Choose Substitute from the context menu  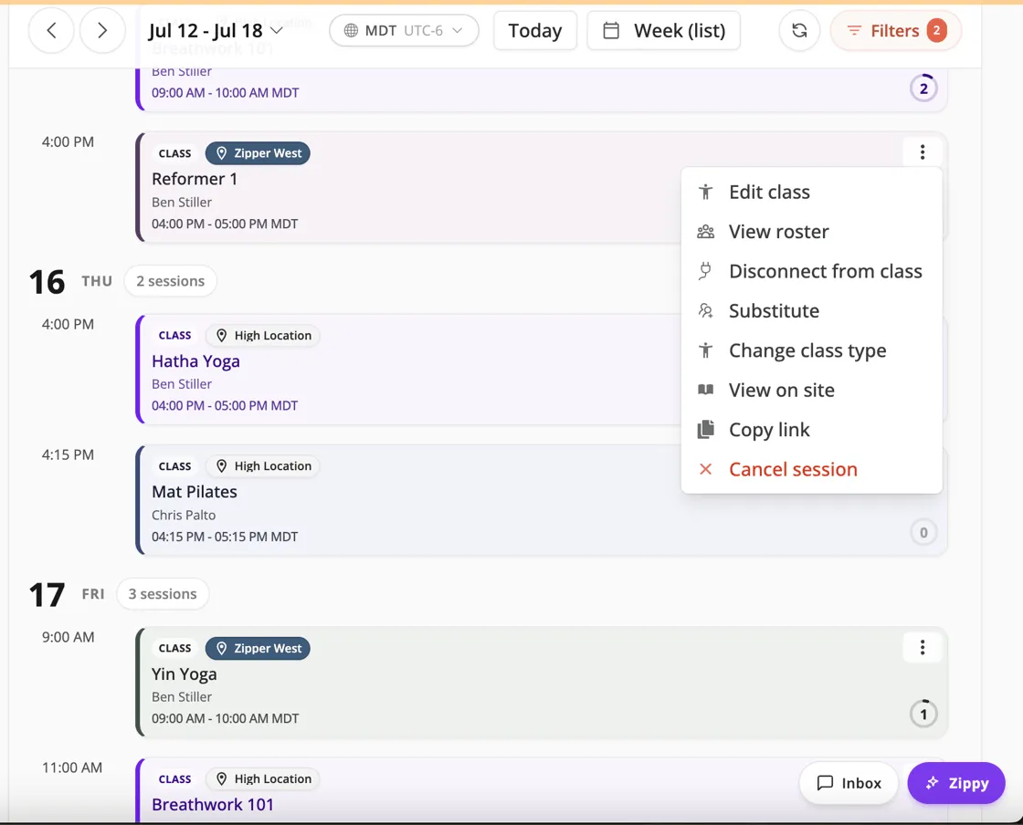[811, 311]
